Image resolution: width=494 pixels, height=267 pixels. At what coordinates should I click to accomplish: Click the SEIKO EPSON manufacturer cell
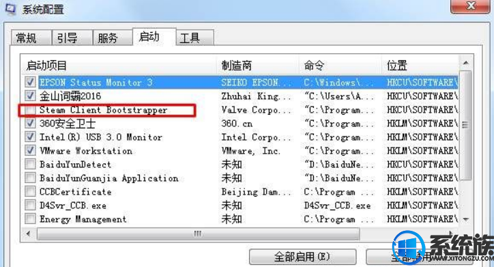pos(256,82)
